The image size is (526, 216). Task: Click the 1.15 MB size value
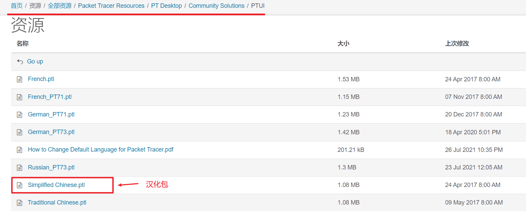(x=349, y=97)
